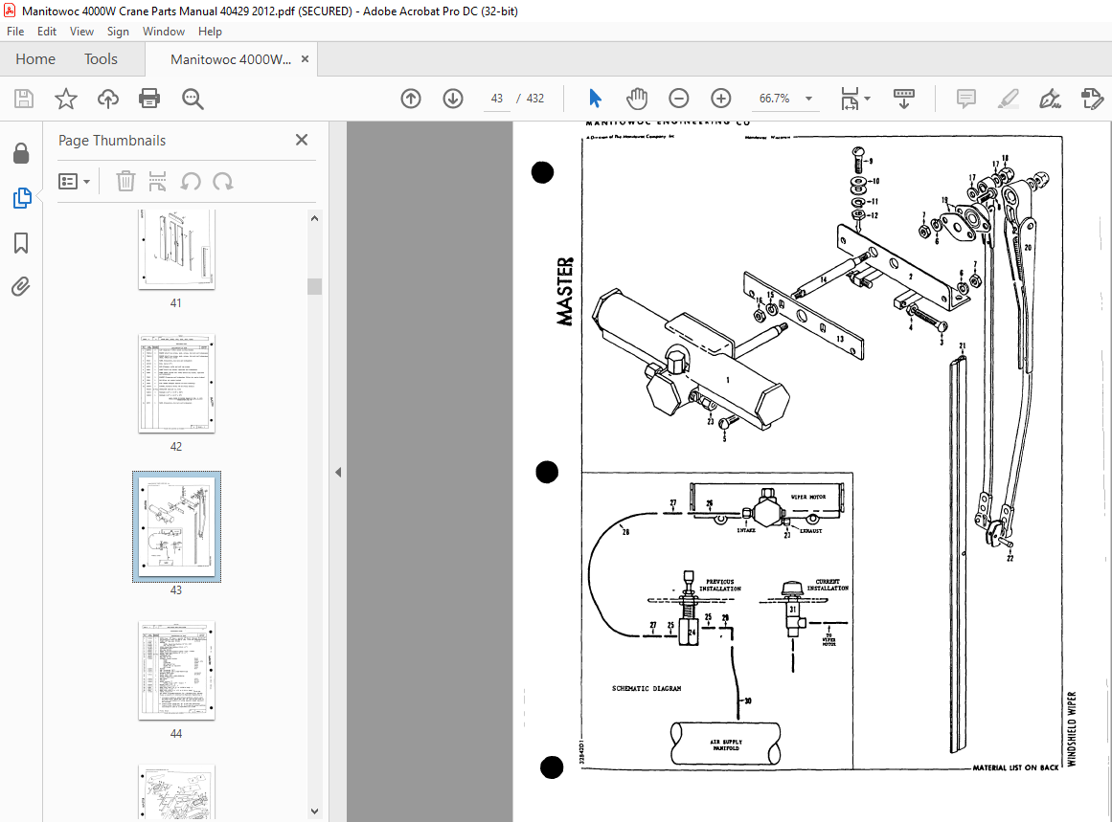
Task: Open the Window menu
Action: point(164,32)
